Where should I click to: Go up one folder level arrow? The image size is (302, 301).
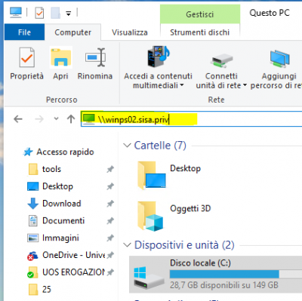pyautogui.click(x=71, y=119)
